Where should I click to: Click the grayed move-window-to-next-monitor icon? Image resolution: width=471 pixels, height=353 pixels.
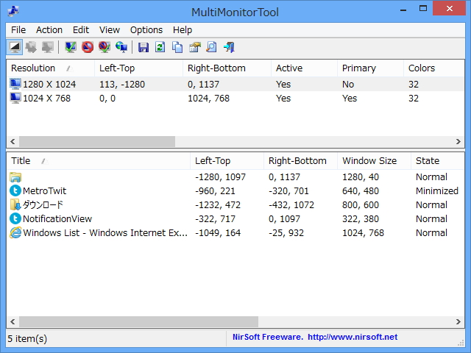(x=31, y=47)
